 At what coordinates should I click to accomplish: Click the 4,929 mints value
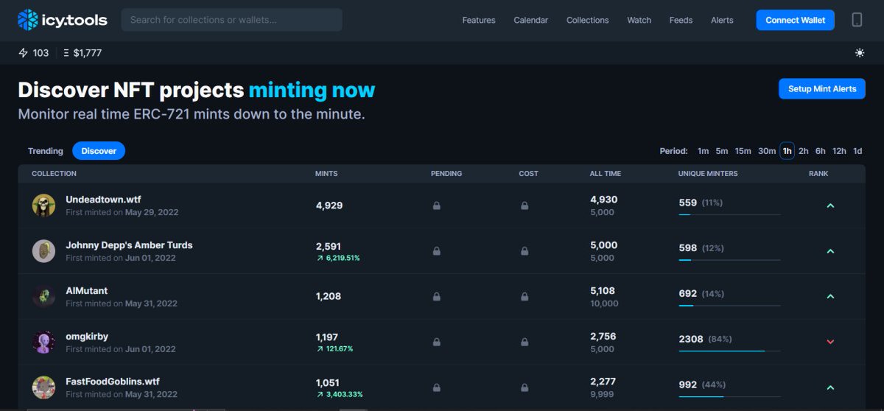coord(329,205)
